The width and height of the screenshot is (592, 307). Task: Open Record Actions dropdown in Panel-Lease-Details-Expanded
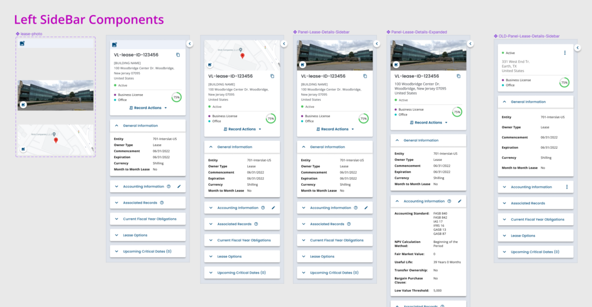428,122
